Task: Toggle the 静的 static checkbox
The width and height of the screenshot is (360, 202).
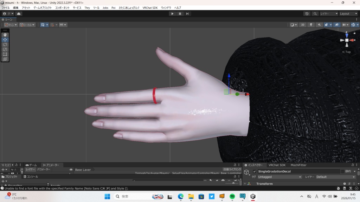Action: [x=342, y=171]
